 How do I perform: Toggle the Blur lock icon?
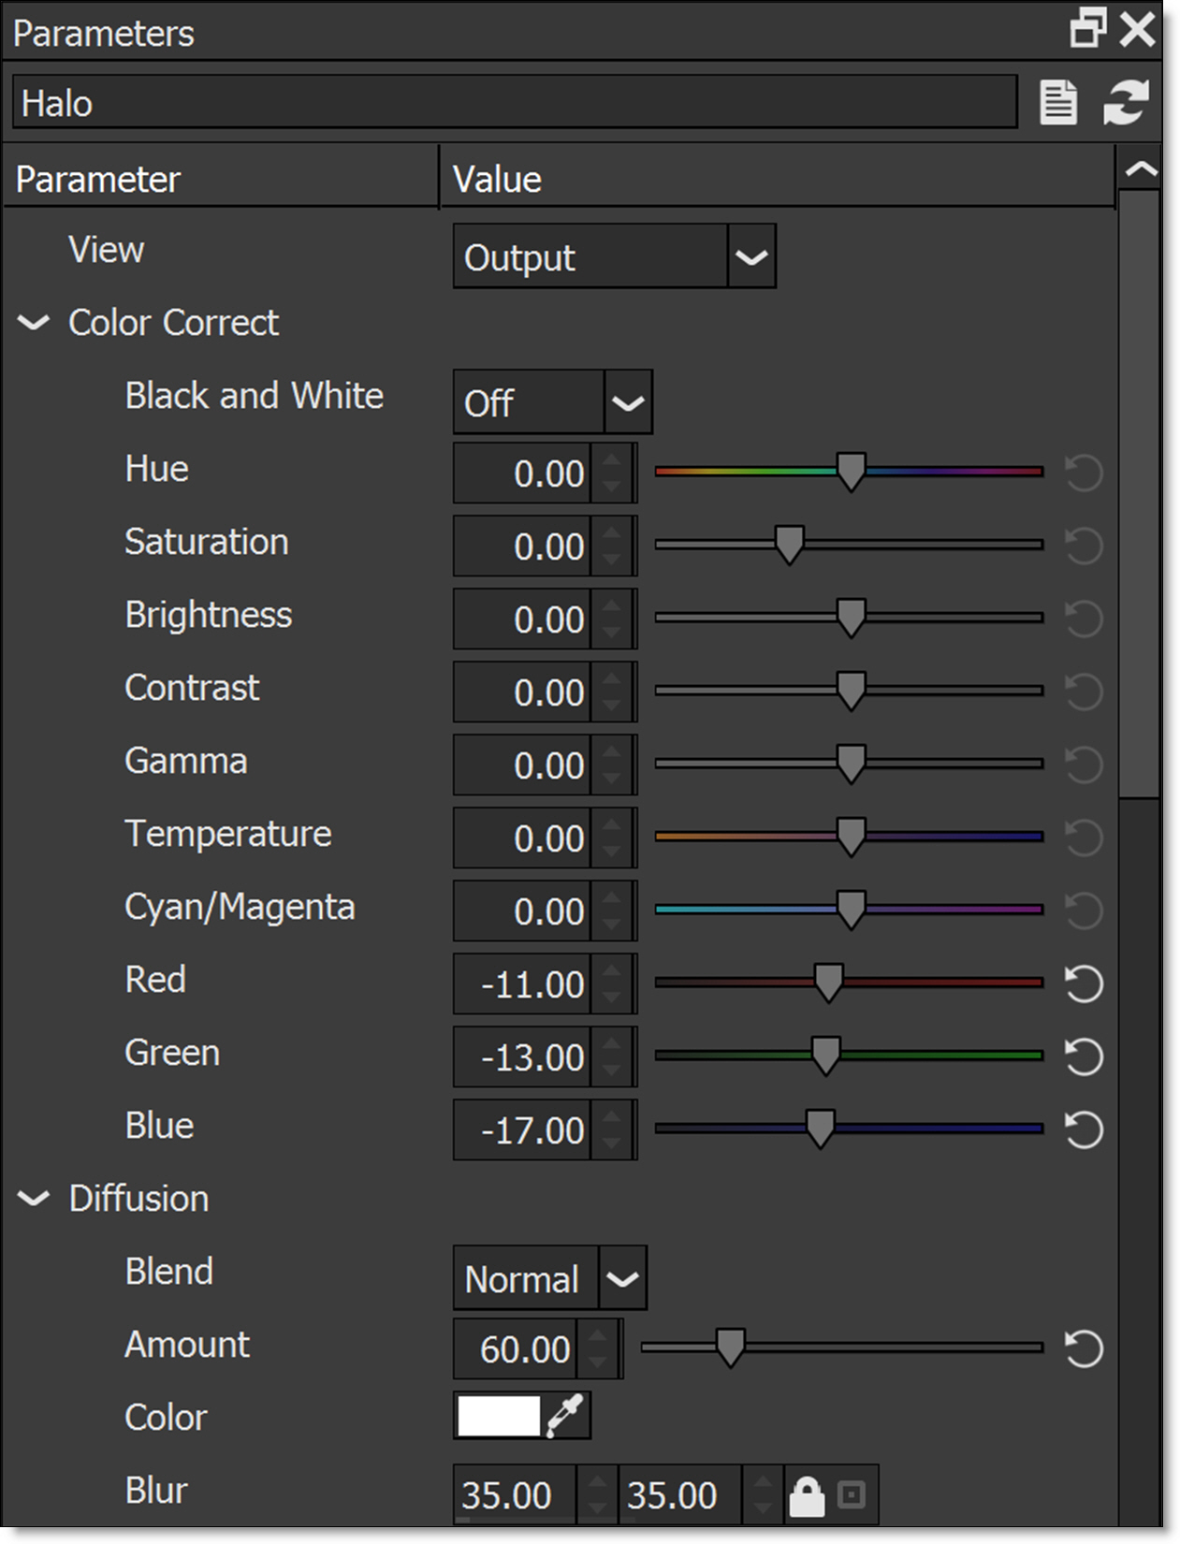pos(807,1495)
